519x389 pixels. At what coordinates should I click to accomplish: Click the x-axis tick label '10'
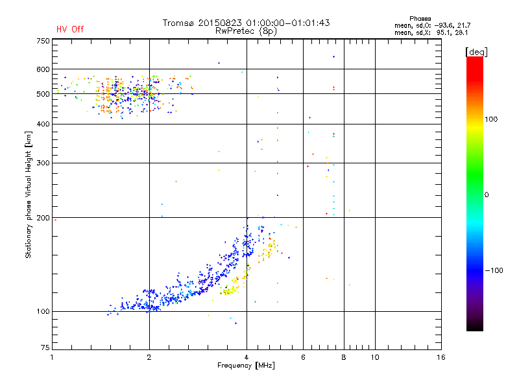375,357
